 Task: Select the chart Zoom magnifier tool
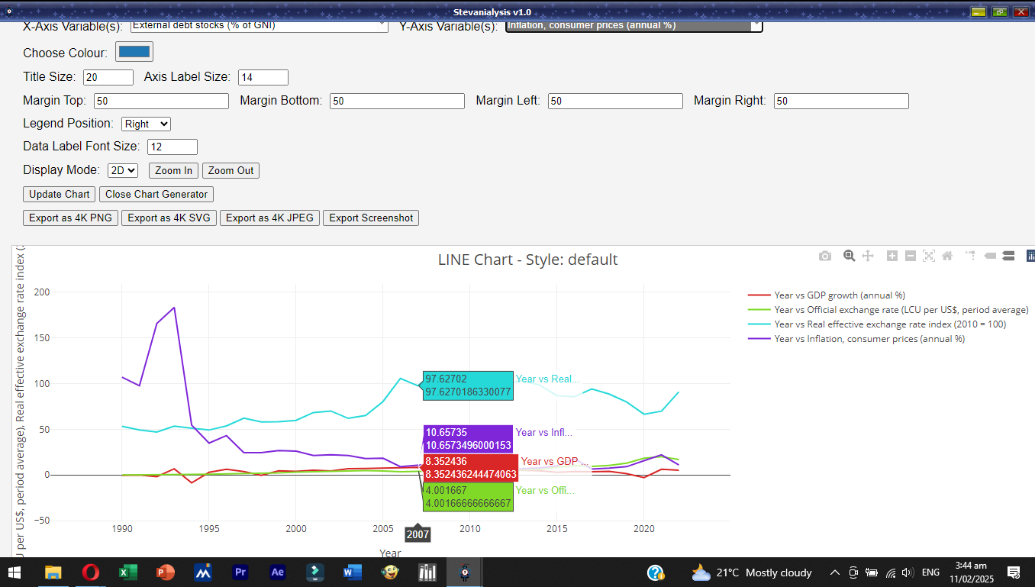[849, 256]
